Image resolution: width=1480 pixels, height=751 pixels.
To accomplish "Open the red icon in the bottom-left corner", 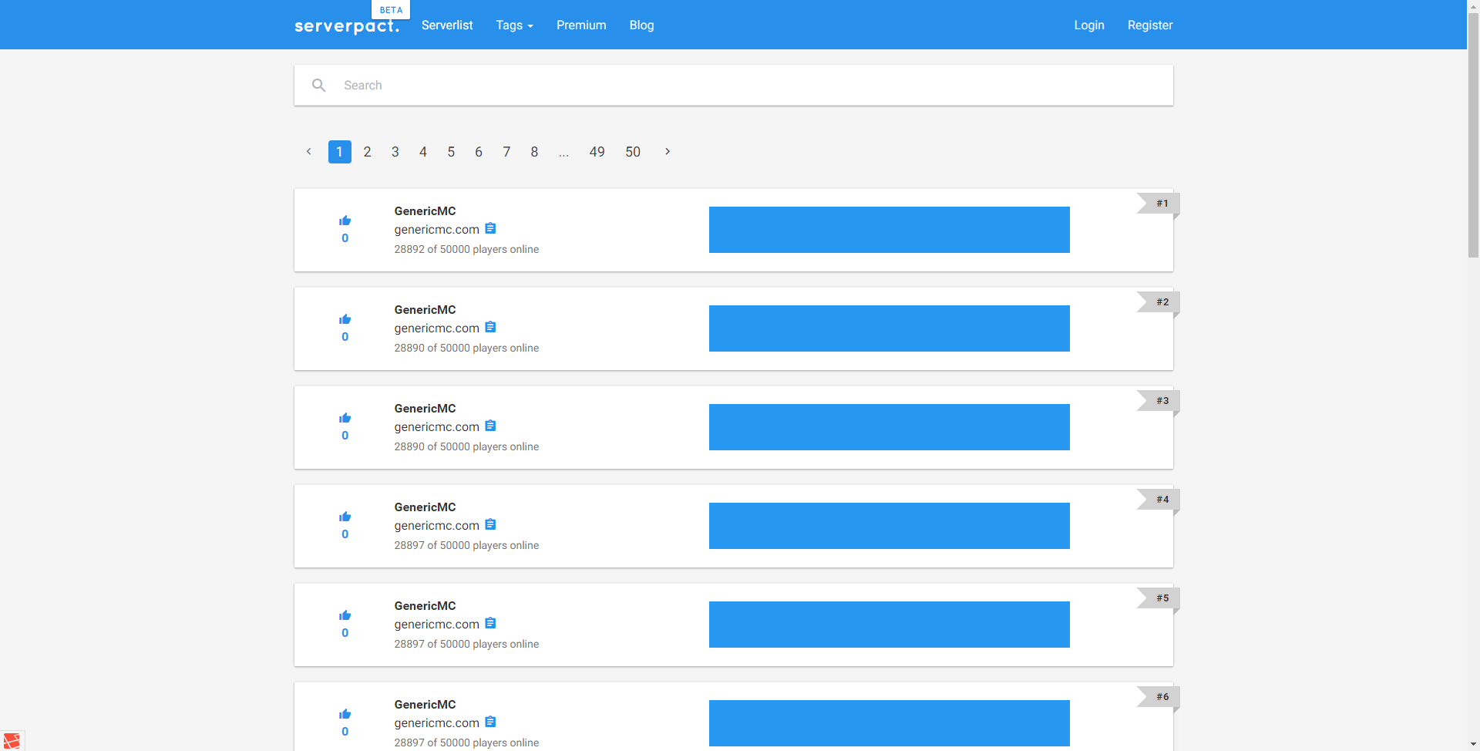I will pyautogui.click(x=12, y=741).
